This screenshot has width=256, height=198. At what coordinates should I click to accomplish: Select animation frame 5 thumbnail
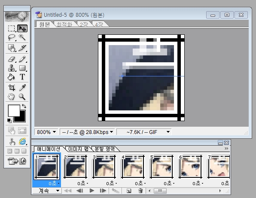pos(162,167)
